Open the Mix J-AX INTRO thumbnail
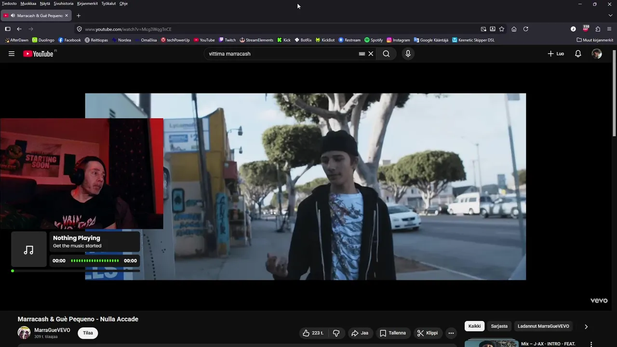 click(492, 344)
